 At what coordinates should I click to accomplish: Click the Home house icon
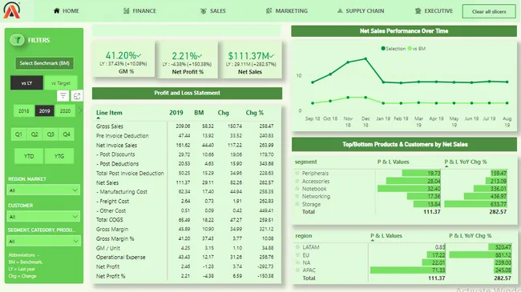point(56,11)
